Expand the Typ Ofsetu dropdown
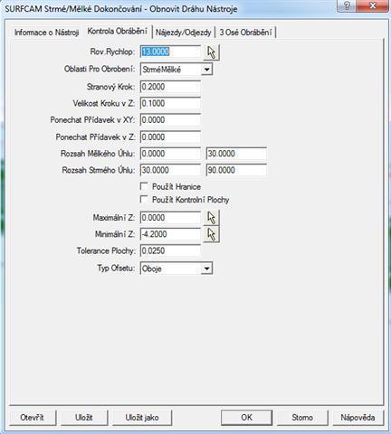 (206, 269)
